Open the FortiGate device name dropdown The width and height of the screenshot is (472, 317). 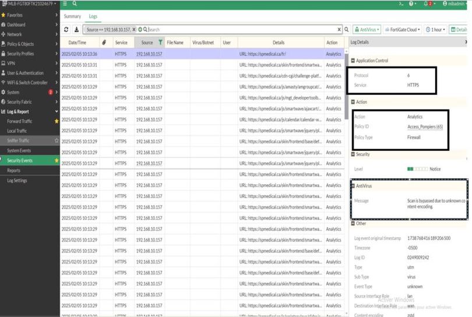click(x=29, y=3)
